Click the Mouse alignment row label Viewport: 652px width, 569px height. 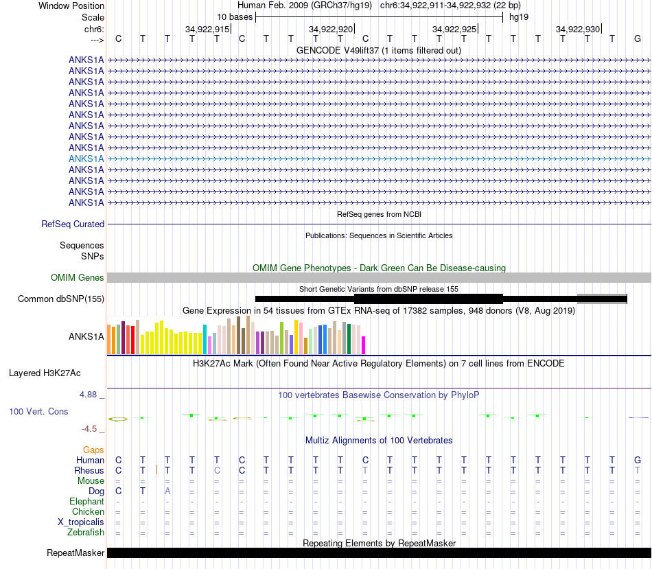[91, 481]
